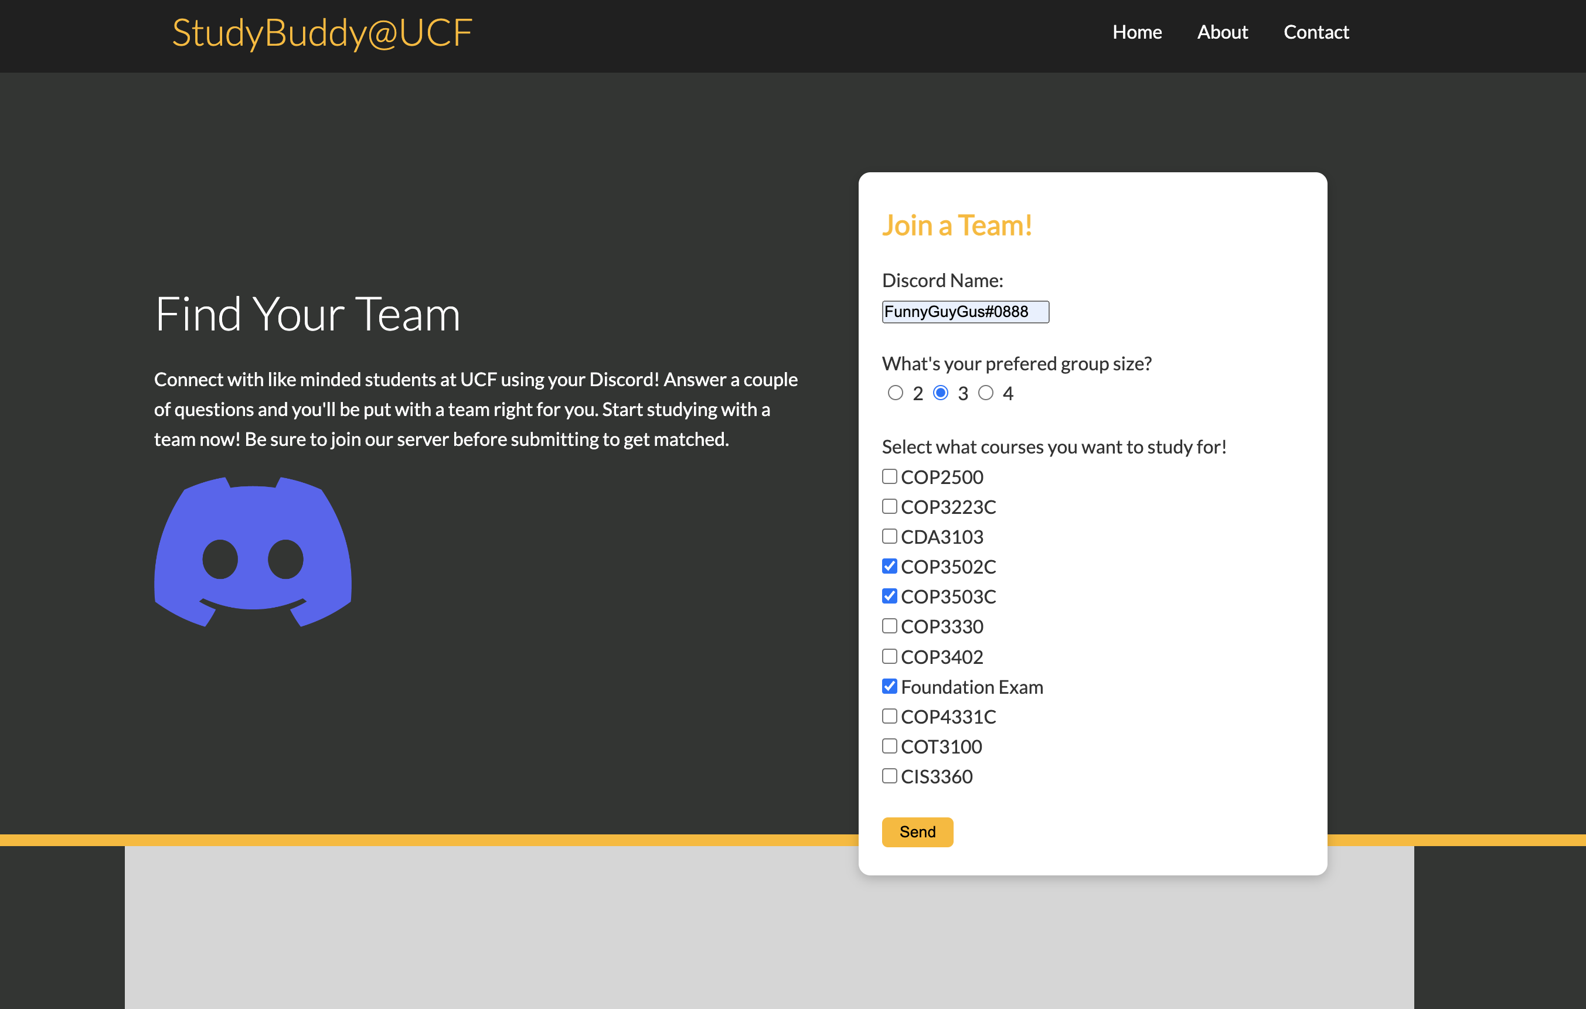Image resolution: width=1586 pixels, height=1009 pixels.
Task: Tick the CDA3103 checkbox
Action: (x=889, y=536)
